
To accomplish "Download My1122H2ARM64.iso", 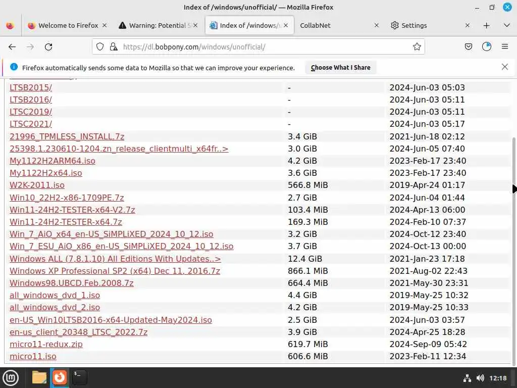I will click(53, 161).
